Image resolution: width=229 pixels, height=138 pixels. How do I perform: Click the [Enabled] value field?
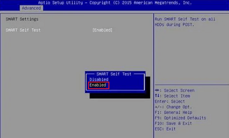tap(102, 30)
